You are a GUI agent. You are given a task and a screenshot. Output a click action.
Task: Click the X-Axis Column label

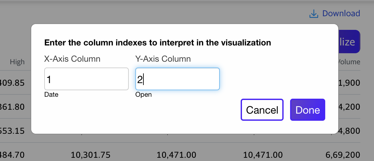pos(72,59)
